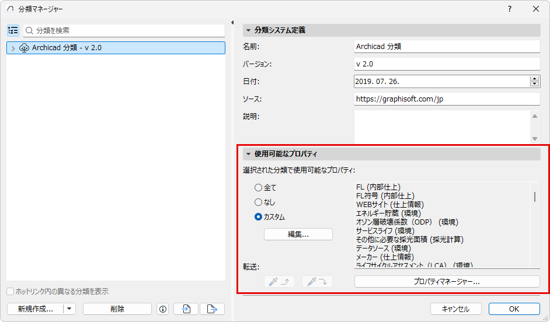This screenshot has height=322, width=550.
Task: Click the export classification icon button
Action: pos(212,309)
